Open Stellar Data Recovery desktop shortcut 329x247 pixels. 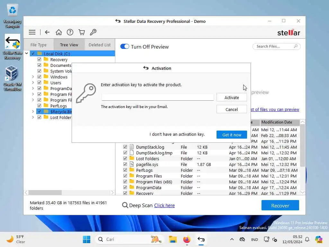pyautogui.click(x=13, y=47)
